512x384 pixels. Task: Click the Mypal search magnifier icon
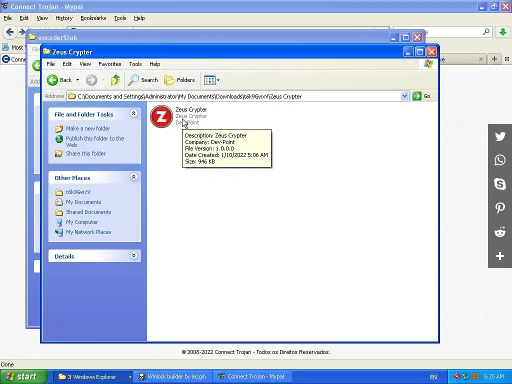coord(486,31)
